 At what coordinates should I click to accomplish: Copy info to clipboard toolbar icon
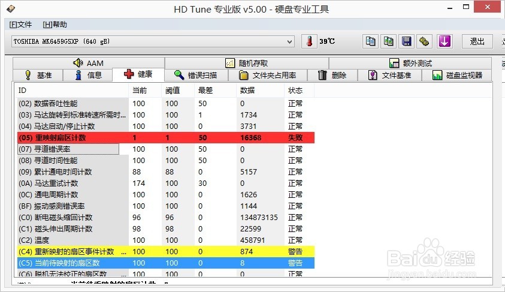370,41
